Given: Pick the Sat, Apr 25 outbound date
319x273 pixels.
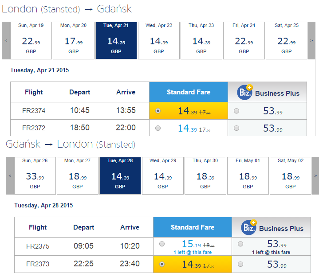Looking at the screenshot, I should (287, 40).
